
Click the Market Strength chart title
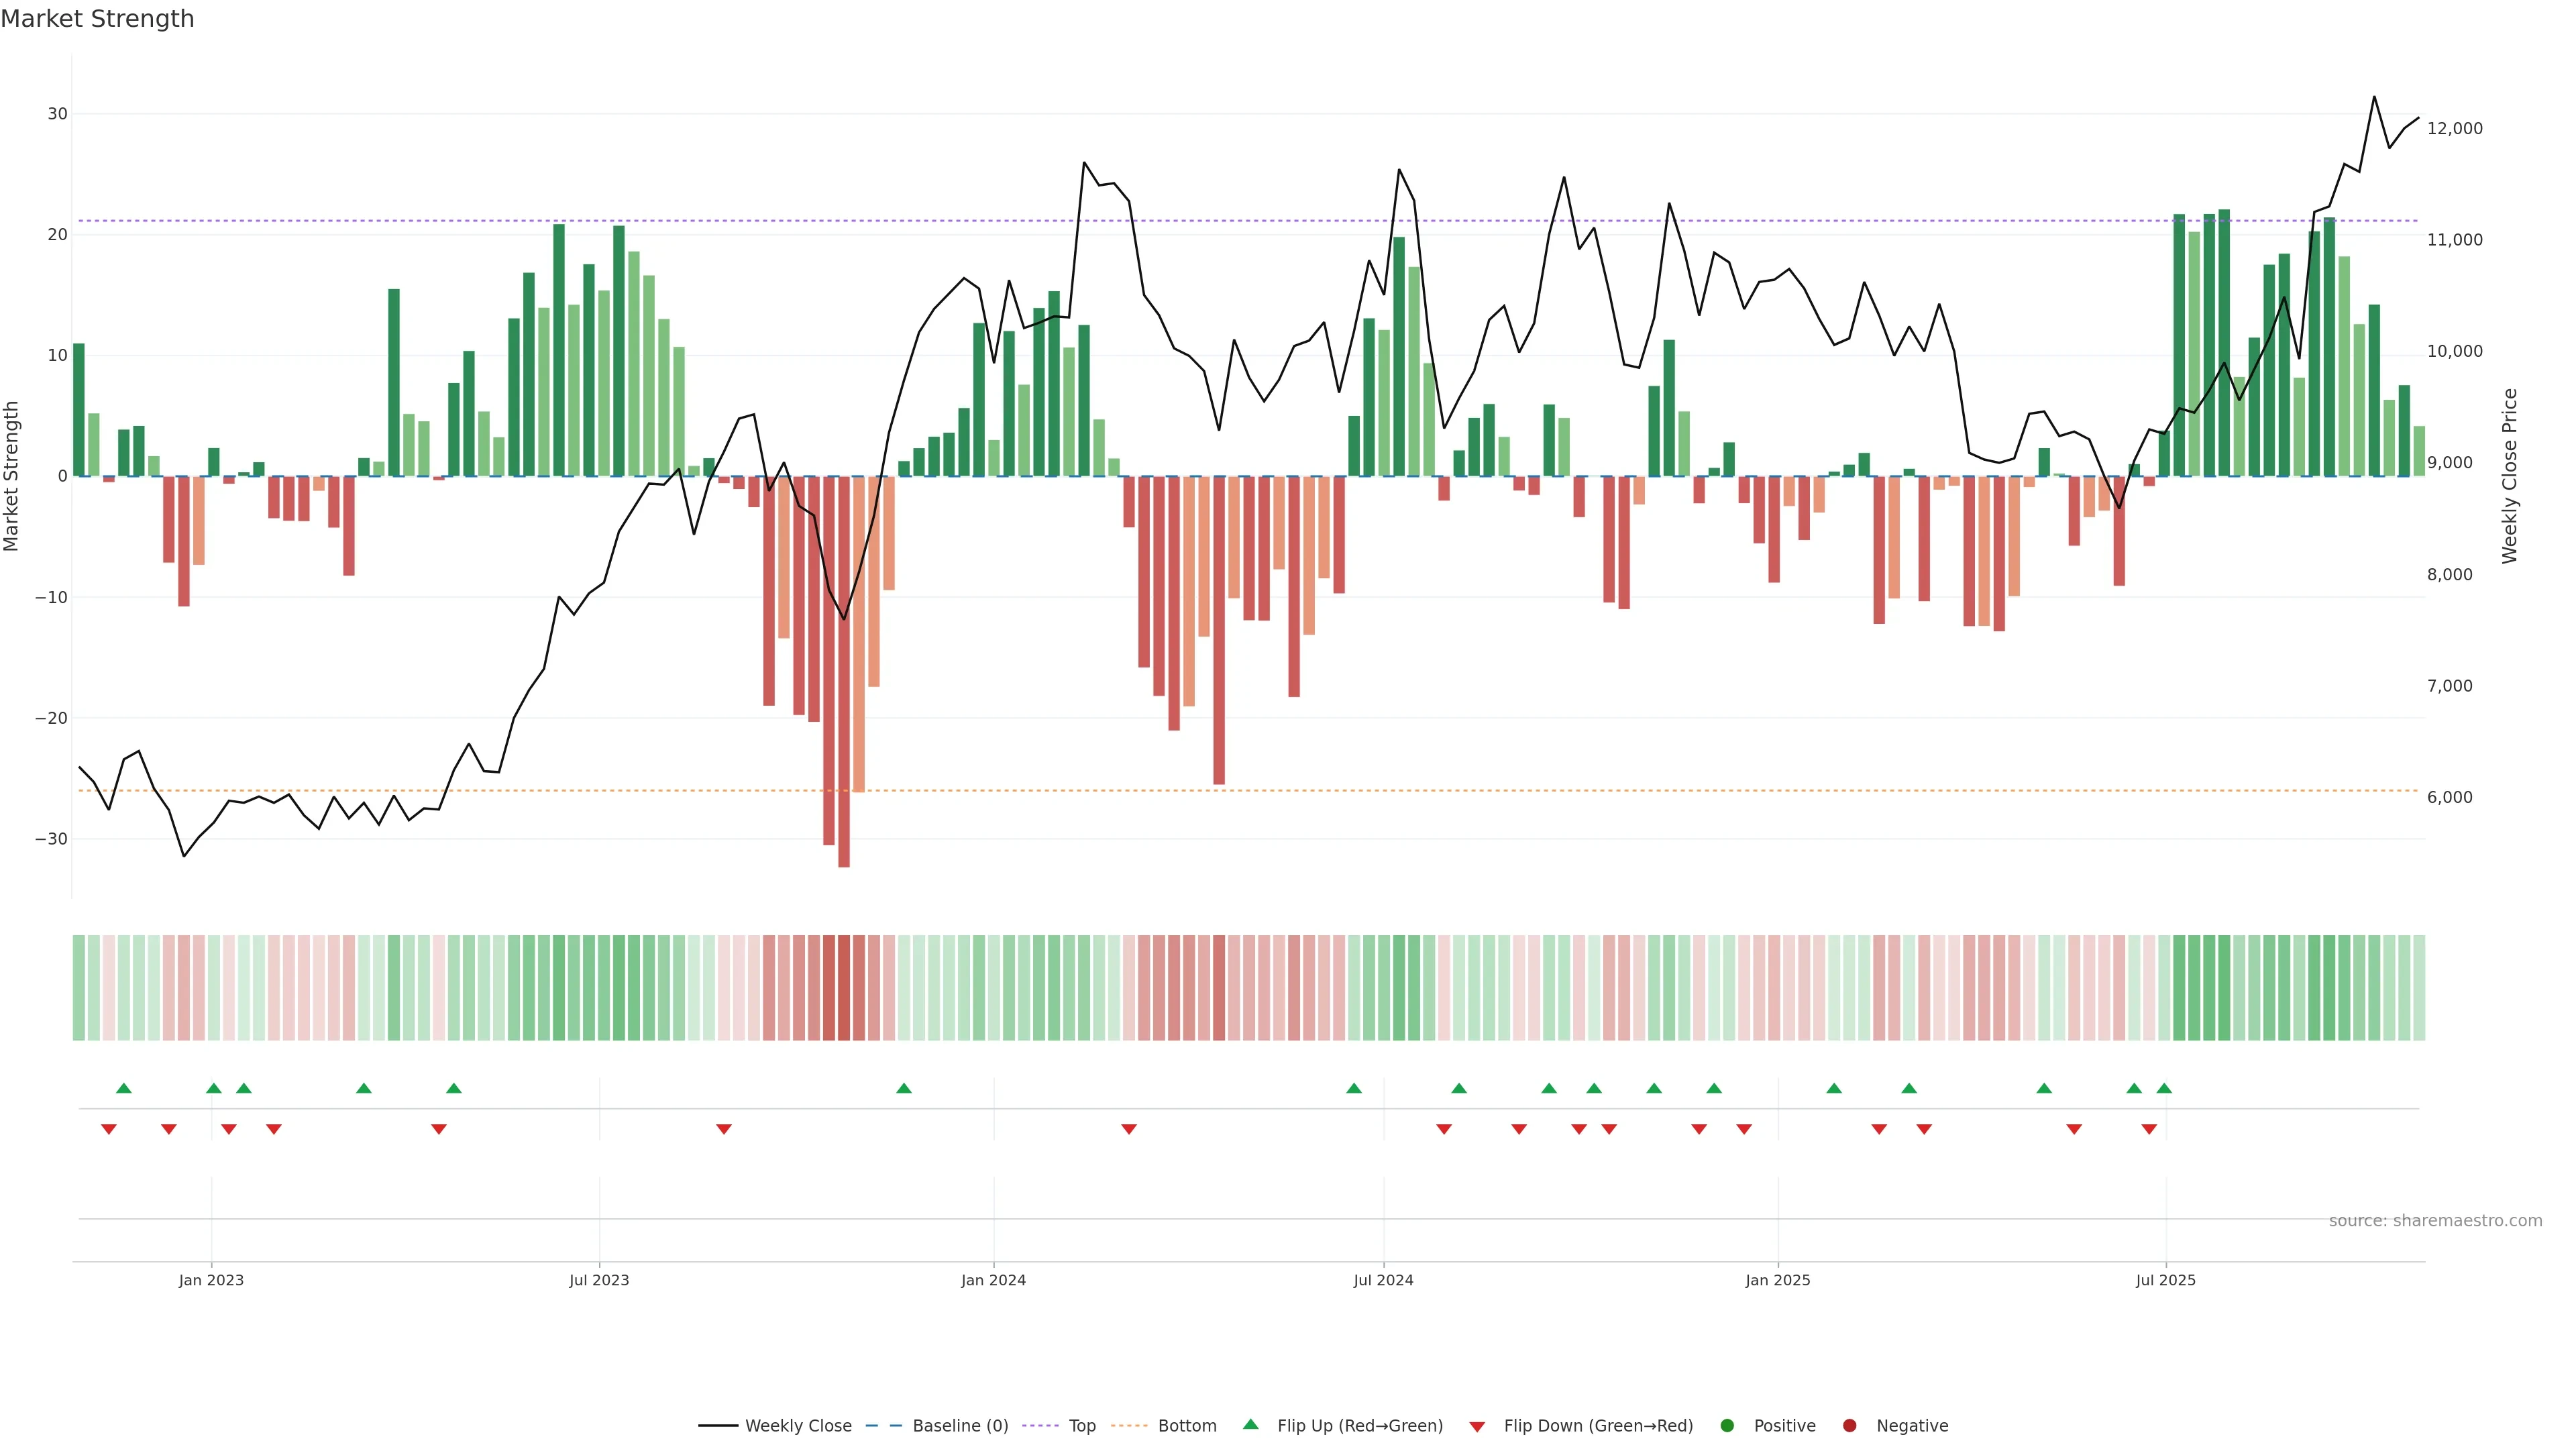tap(97, 19)
